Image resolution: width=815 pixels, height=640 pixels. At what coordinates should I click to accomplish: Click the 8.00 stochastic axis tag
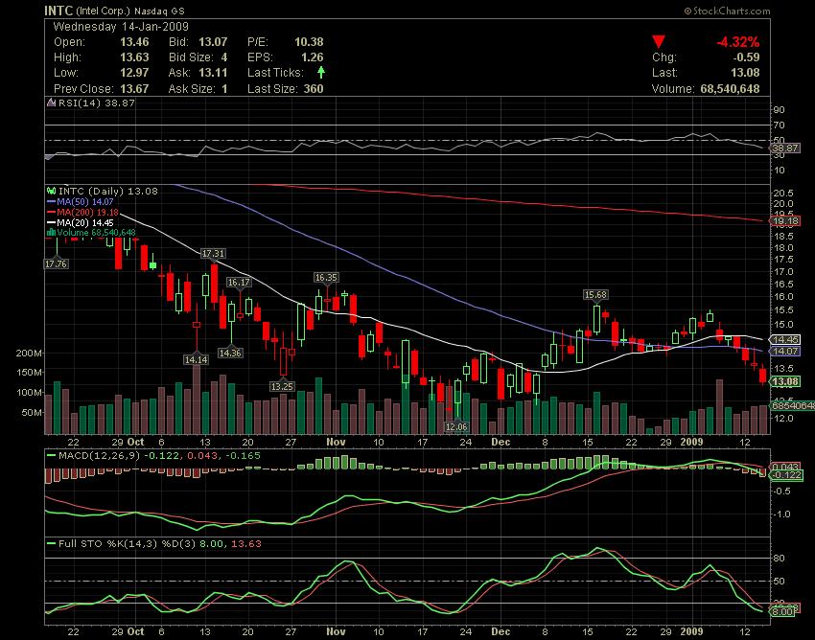coord(783,611)
